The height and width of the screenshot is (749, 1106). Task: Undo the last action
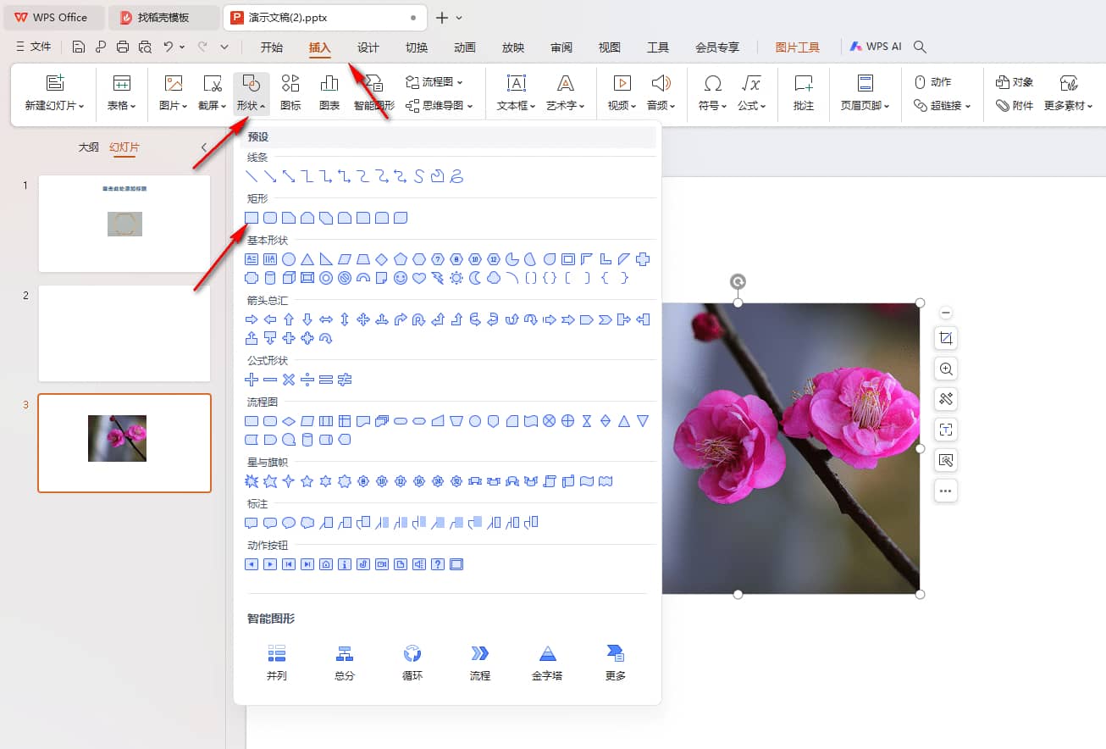coord(169,47)
